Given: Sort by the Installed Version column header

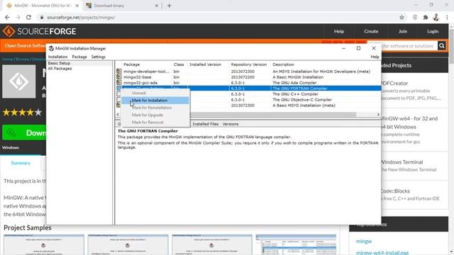Looking at the screenshot, I should (205, 64).
